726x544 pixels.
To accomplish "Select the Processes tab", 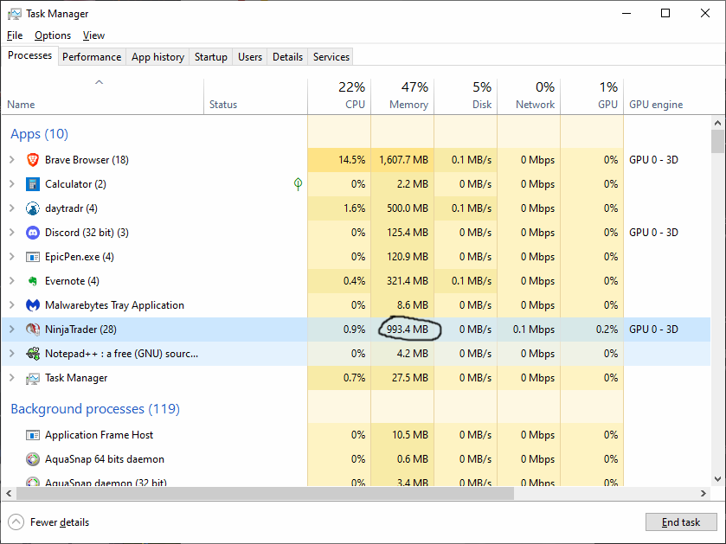I will 29,55.
